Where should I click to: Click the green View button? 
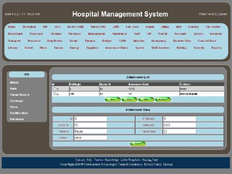coord(129,99)
